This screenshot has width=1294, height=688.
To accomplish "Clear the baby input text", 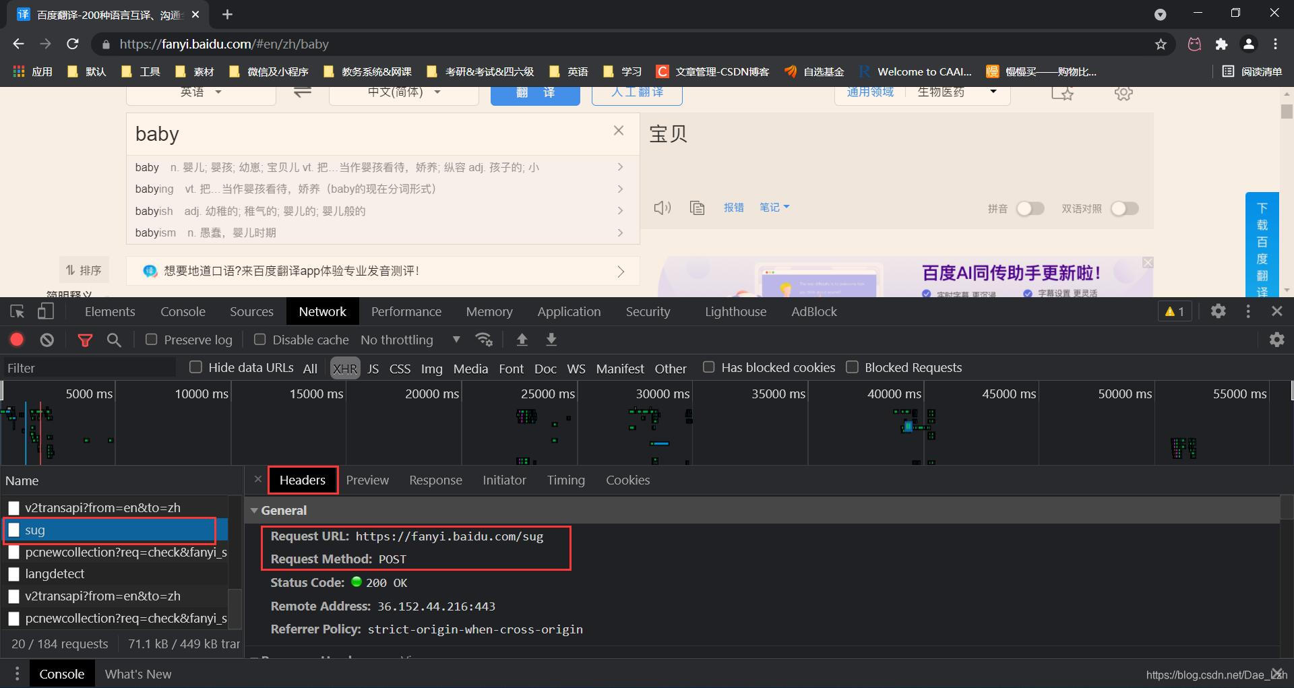I will click(619, 131).
